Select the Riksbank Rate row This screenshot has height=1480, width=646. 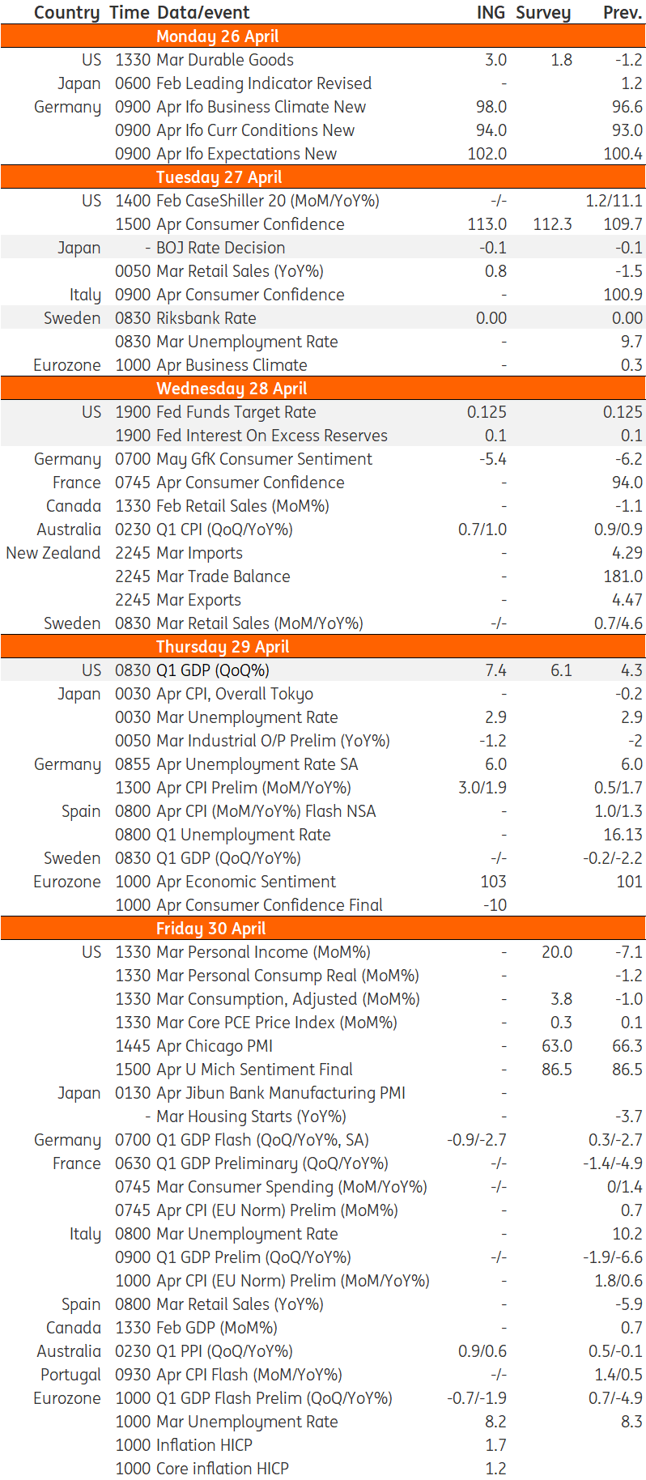(x=323, y=318)
